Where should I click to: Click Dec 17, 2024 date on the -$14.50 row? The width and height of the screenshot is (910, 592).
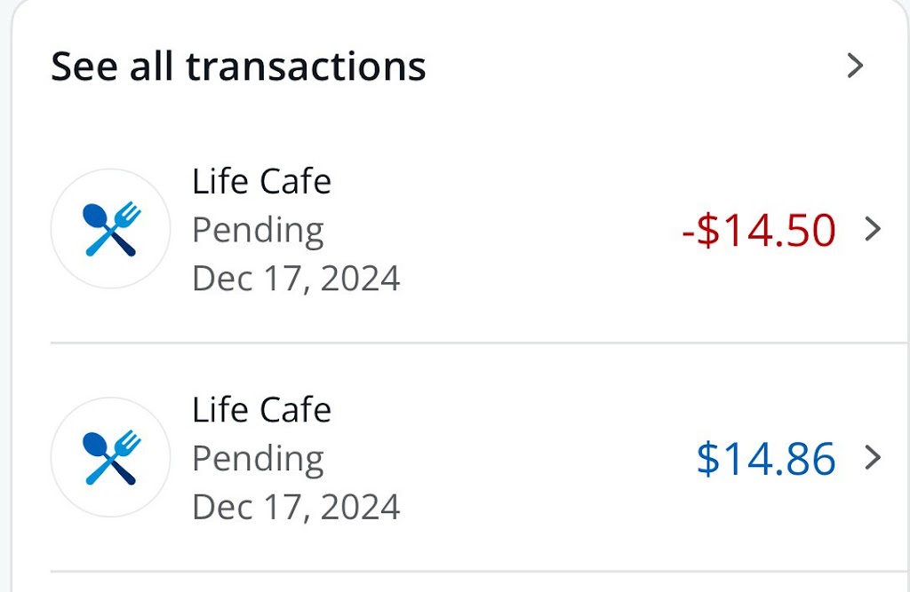pos(296,279)
